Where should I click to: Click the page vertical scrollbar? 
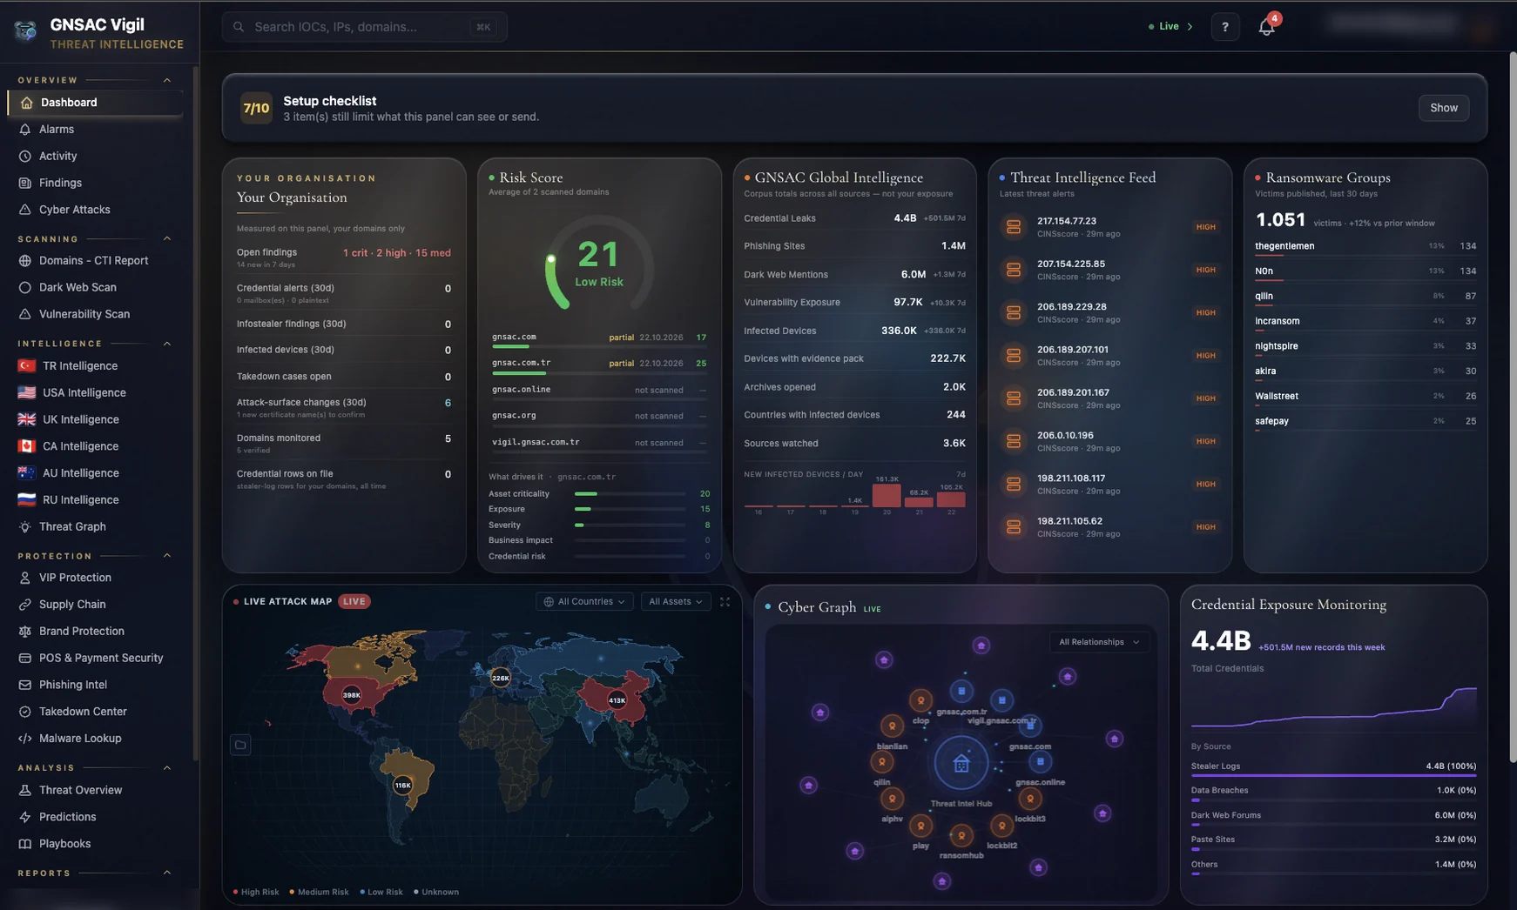tap(1512, 407)
